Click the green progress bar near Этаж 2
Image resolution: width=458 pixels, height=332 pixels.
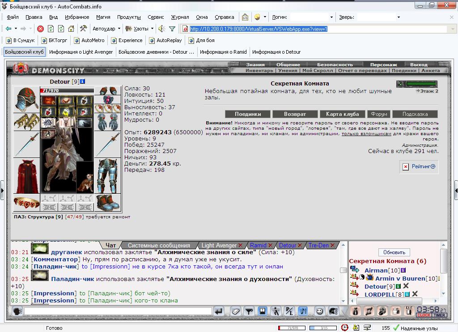[x=421, y=84]
